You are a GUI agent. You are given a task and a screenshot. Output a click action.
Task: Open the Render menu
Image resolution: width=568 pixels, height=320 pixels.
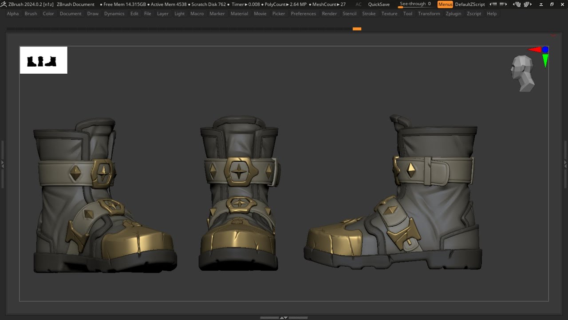pos(329,14)
